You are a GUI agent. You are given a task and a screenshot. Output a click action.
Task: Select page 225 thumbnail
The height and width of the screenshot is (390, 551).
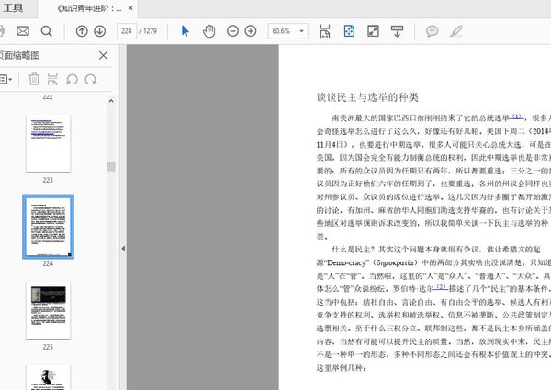[x=48, y=310]
